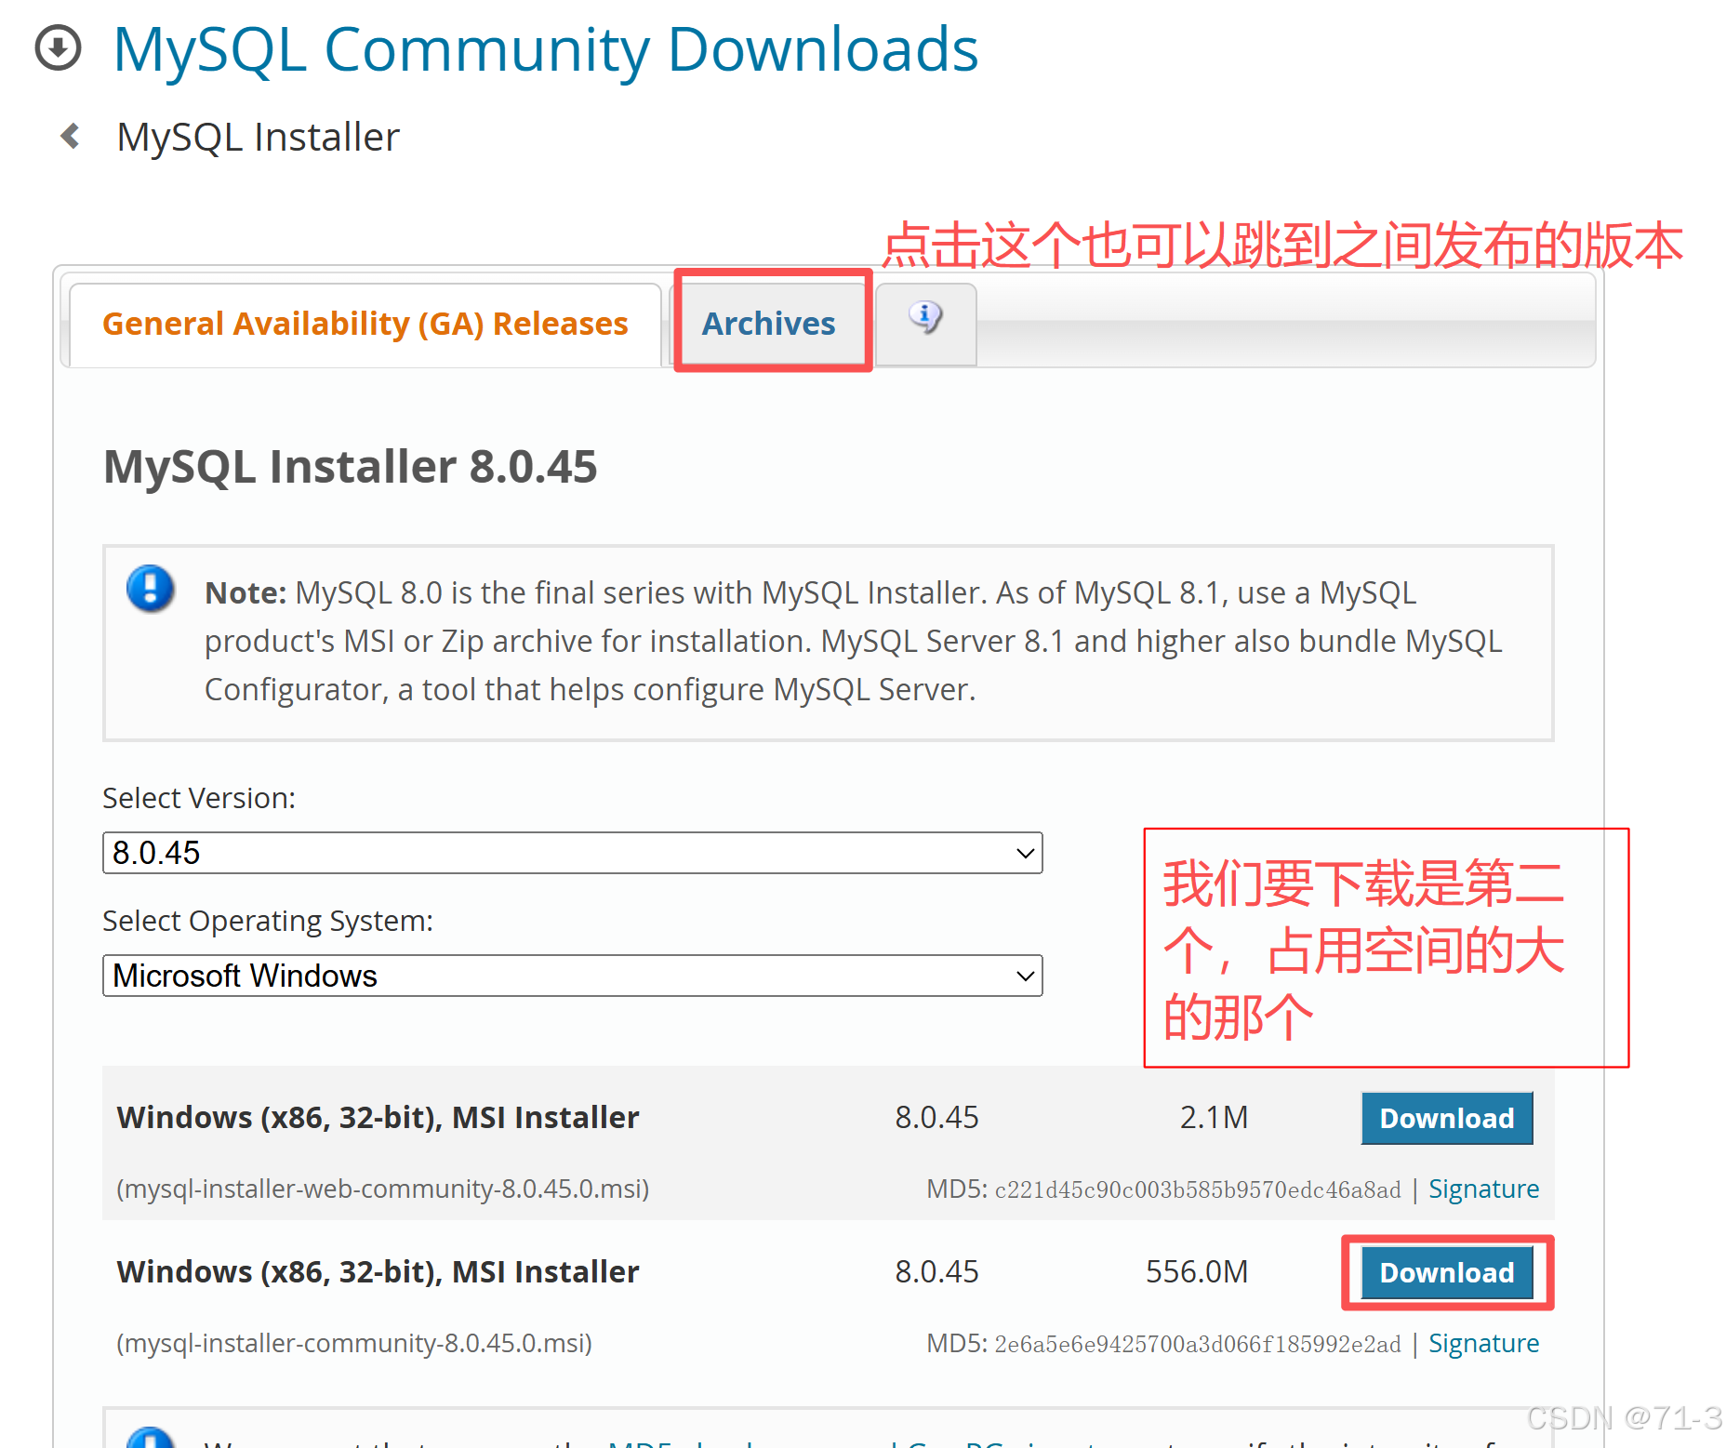Viewport: 1726px width, 1448px height.
Task: Click the MD5 hash starting with 2e6a5e6e
Action: (x=1198, y=1345)
